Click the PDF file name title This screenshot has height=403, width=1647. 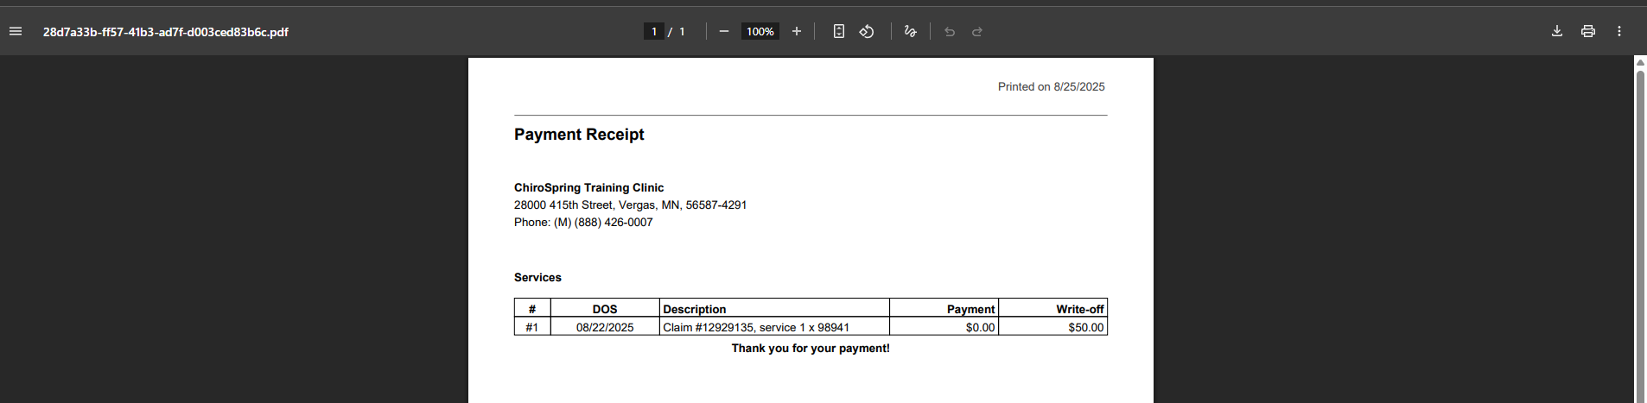coord(166,32)
